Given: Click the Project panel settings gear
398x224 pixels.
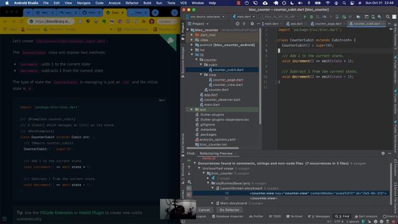Looking at the screenshot, I should tap(252, 24).
